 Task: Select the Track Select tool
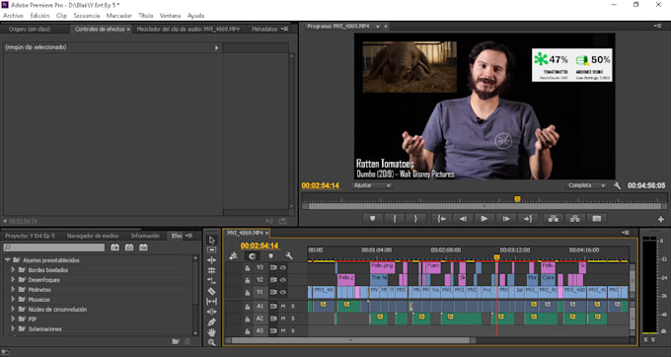click(211, 250)
